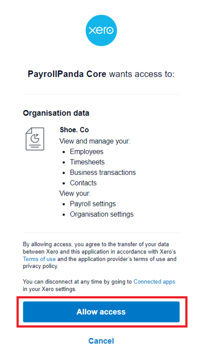Click the Payroll settings permission item
The height and width of the screenshot is (358, 204).
click(93, 204)
